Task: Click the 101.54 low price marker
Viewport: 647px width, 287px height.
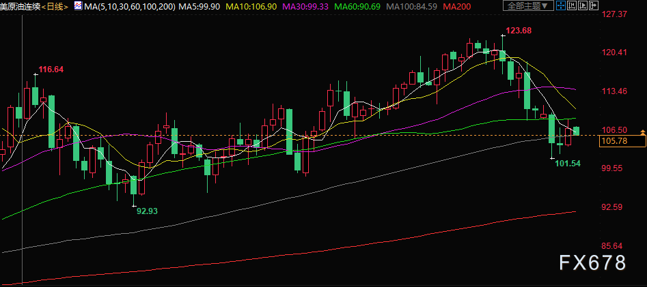Action: [568, 164]
